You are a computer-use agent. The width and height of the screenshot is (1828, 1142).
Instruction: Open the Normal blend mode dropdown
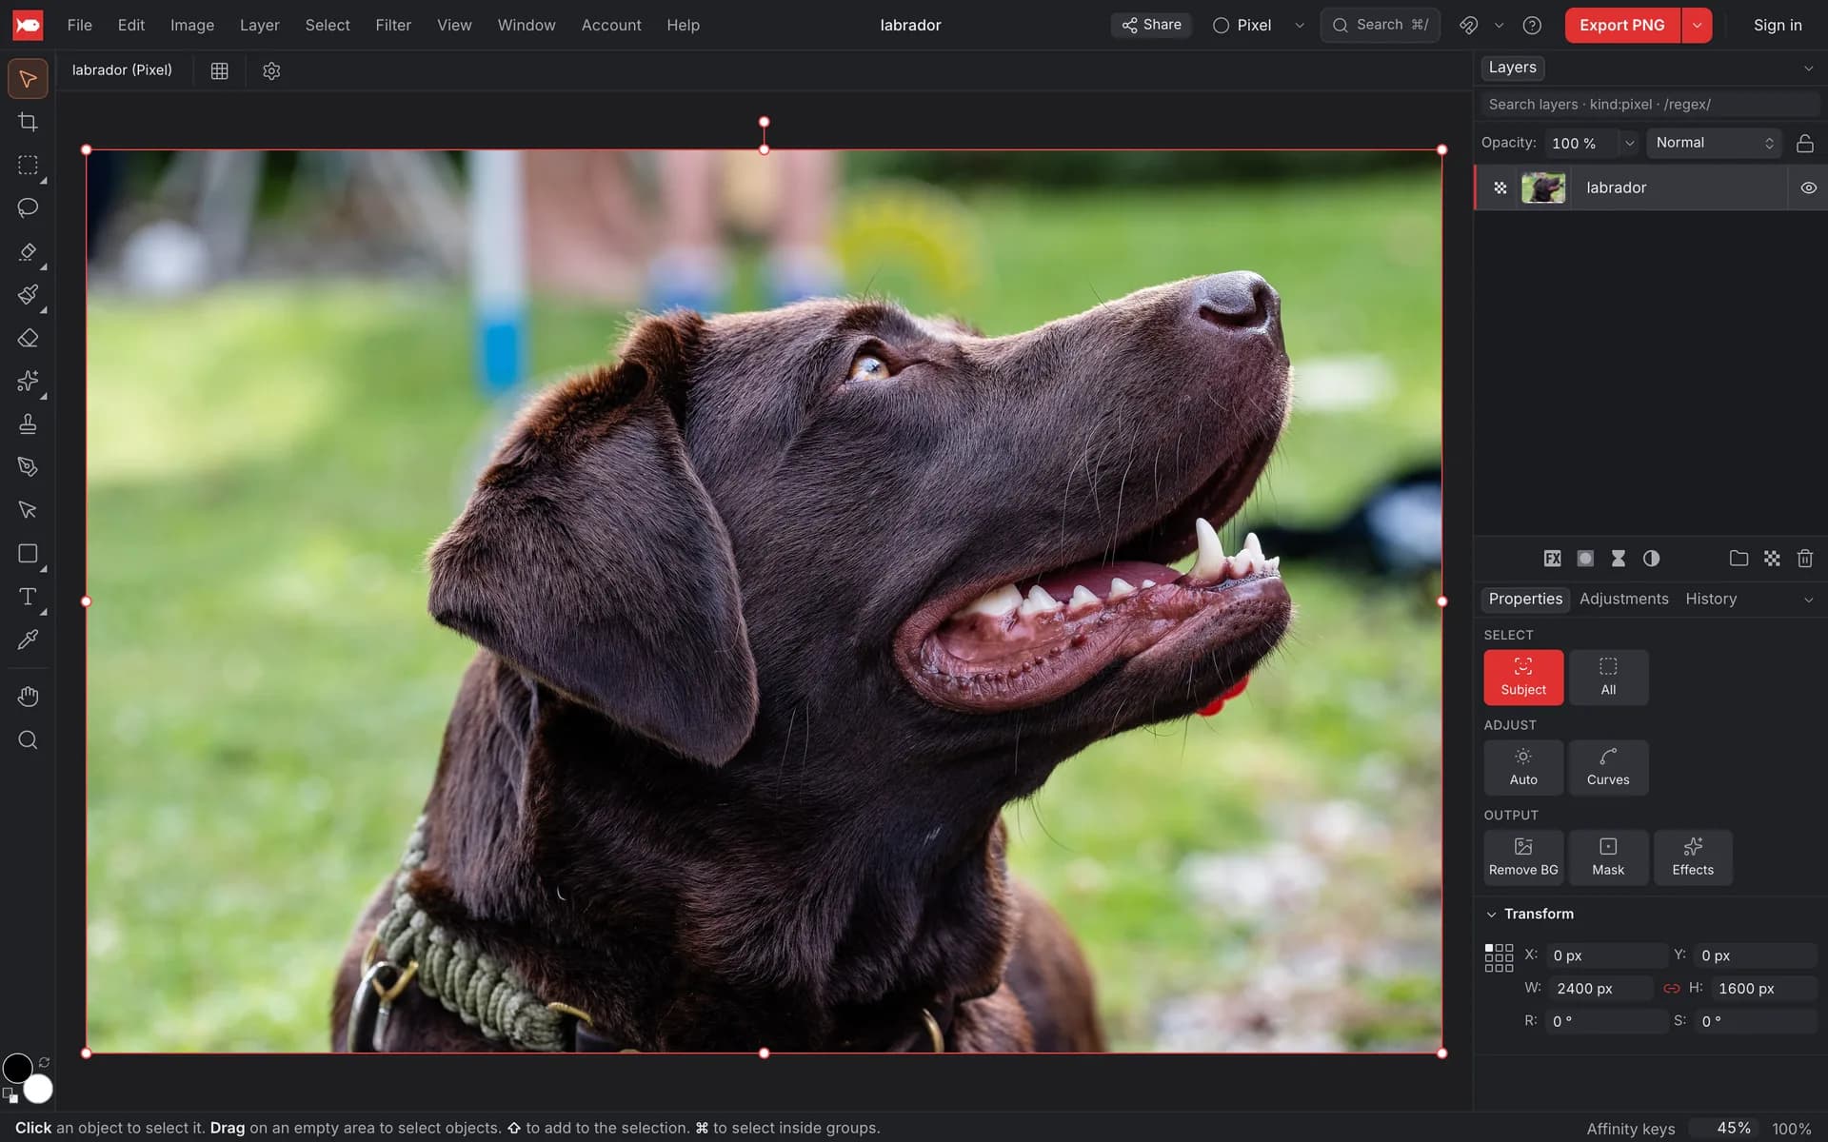(1714, 143)
